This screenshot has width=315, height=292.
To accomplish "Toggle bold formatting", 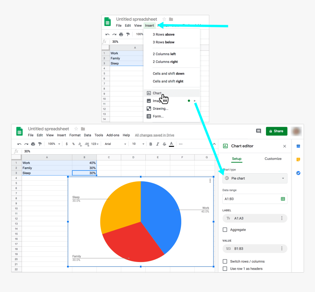I will pos(151,144).
